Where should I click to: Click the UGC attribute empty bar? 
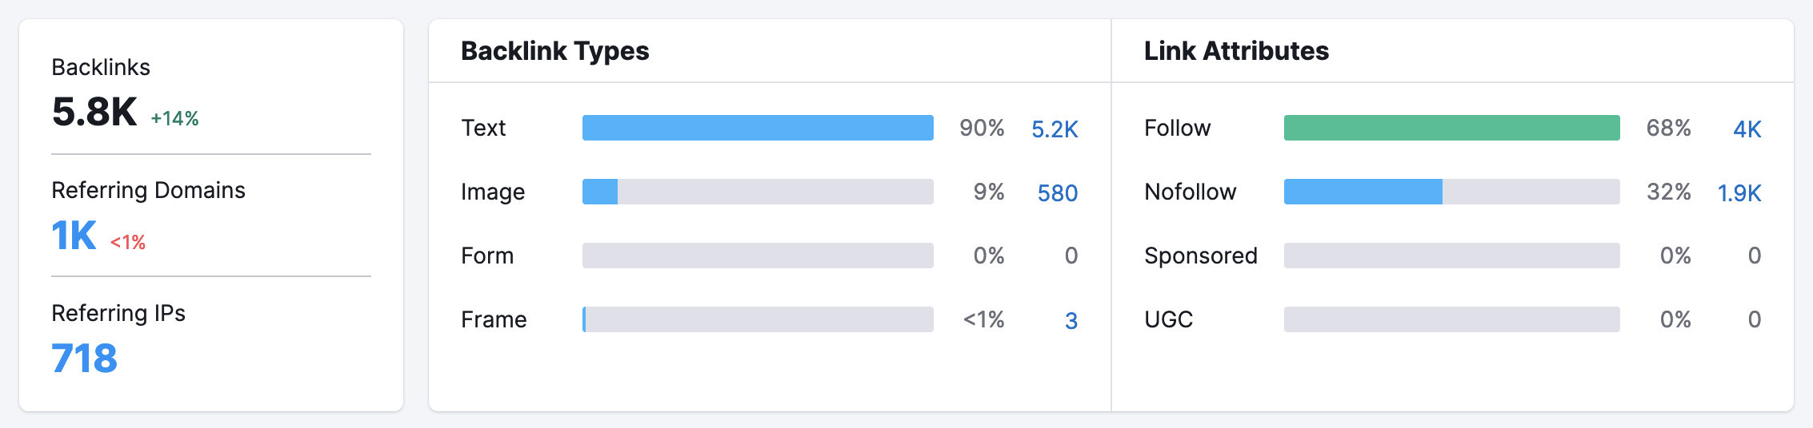click(x=1451, y=319)
